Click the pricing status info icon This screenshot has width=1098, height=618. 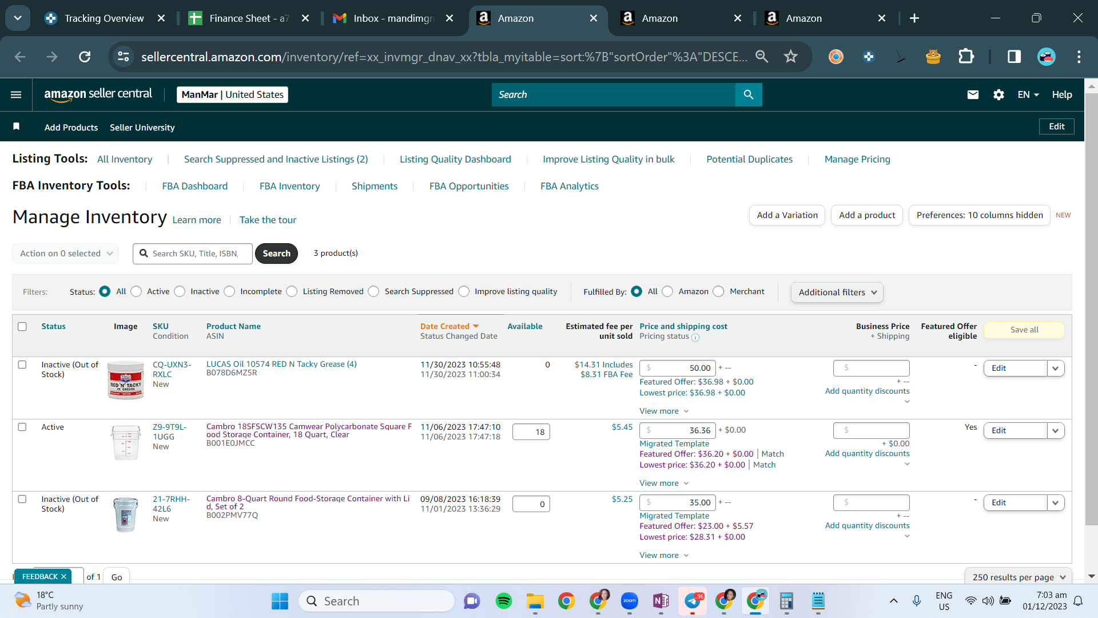[695, 338]
